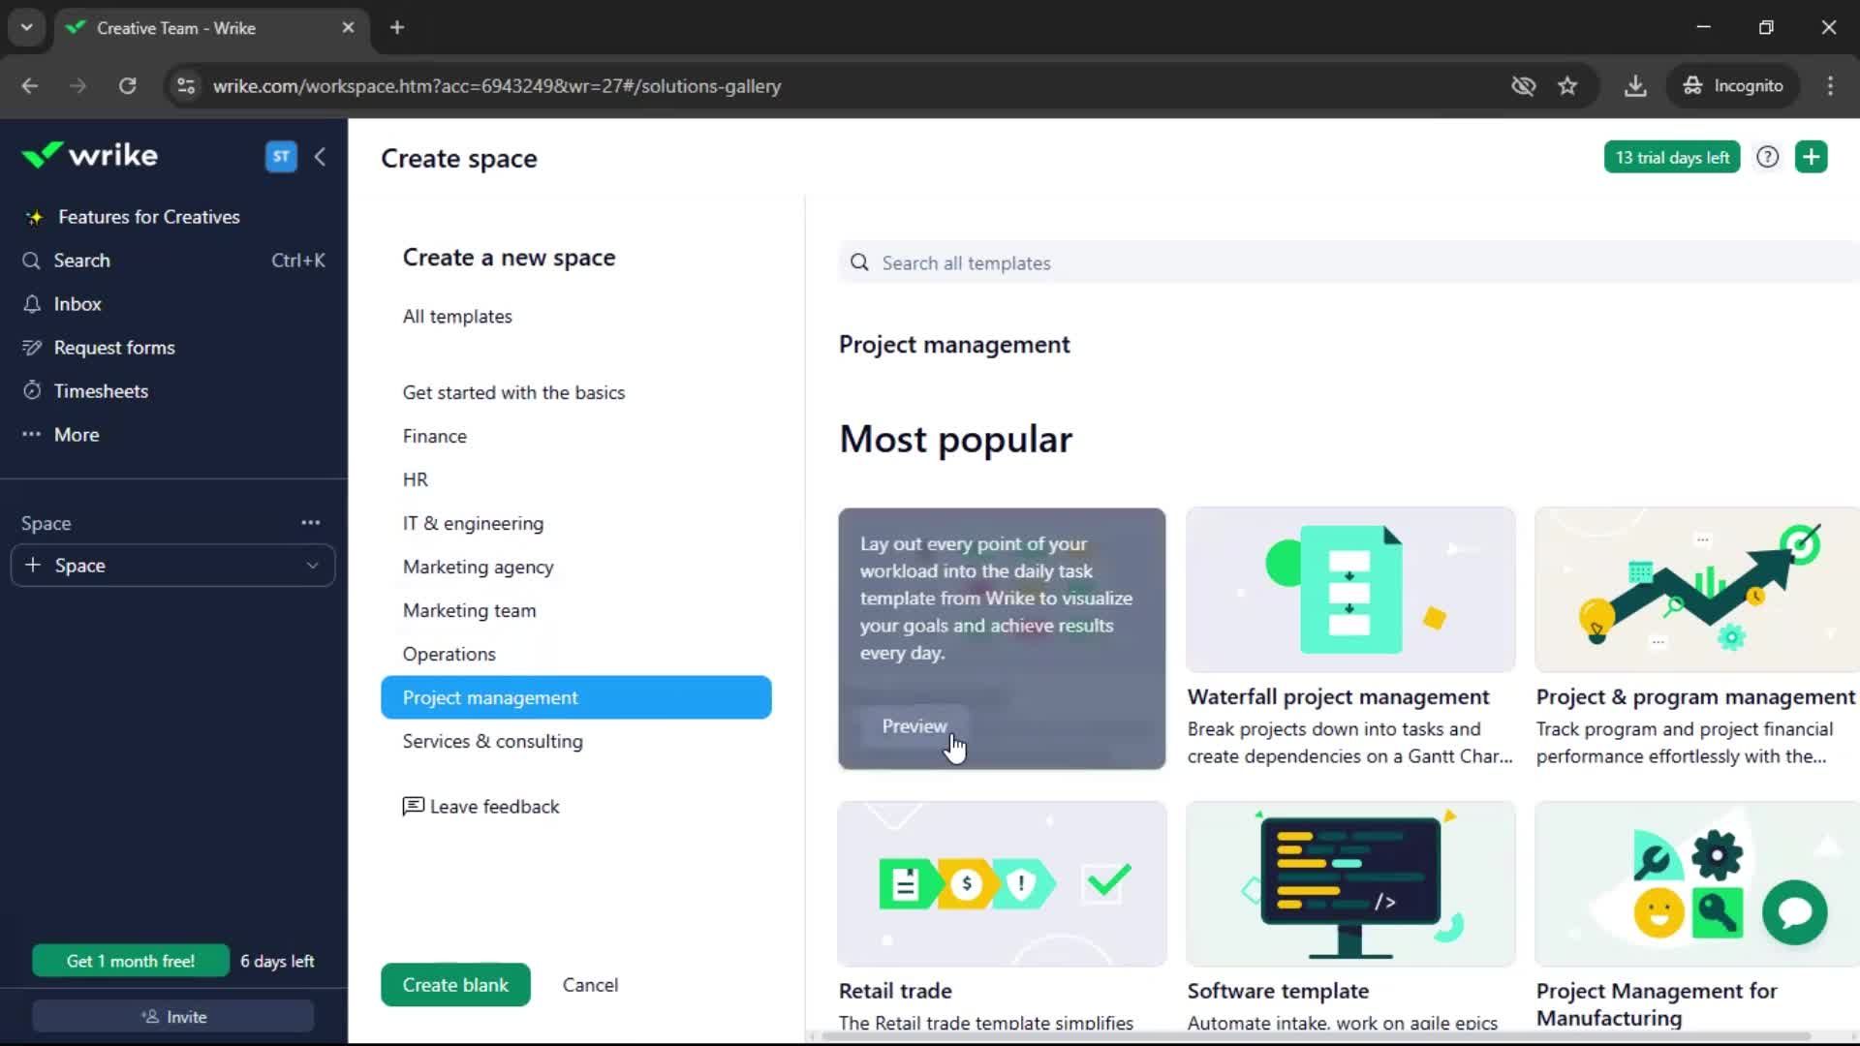Select All templates category
The width and height of the screenshot is (1860, 1046).
(x=457, y=317)
